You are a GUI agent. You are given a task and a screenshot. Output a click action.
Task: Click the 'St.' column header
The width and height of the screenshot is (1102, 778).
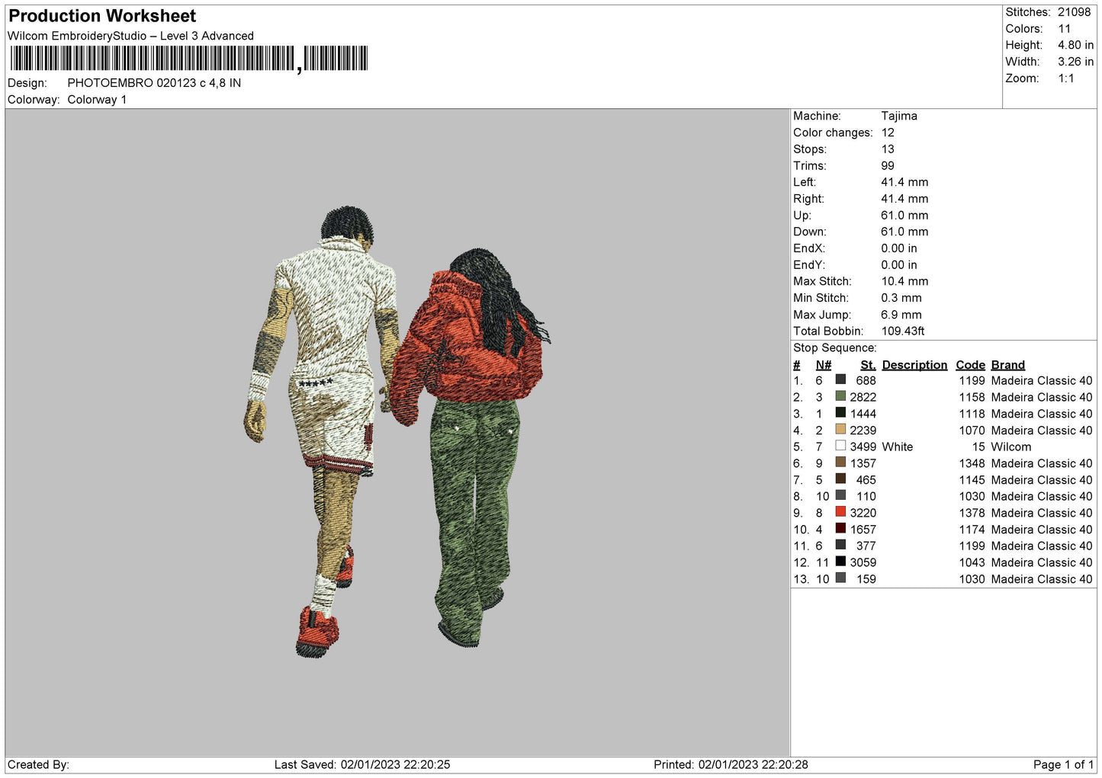tap(868, 365)
